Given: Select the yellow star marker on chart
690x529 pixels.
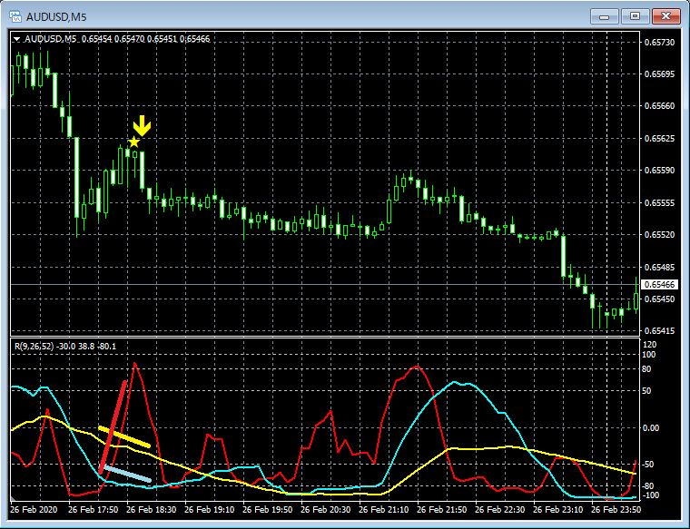Looking at the screenshot, I should click(x=134, y=142).
